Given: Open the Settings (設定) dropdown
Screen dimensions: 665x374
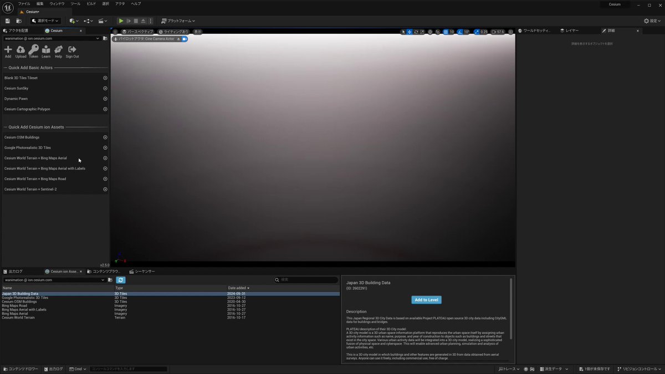Looking at the screenshot, I should click(653, 21).
